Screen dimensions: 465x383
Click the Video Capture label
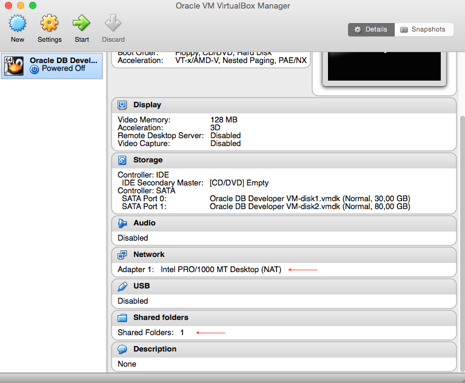144,144
